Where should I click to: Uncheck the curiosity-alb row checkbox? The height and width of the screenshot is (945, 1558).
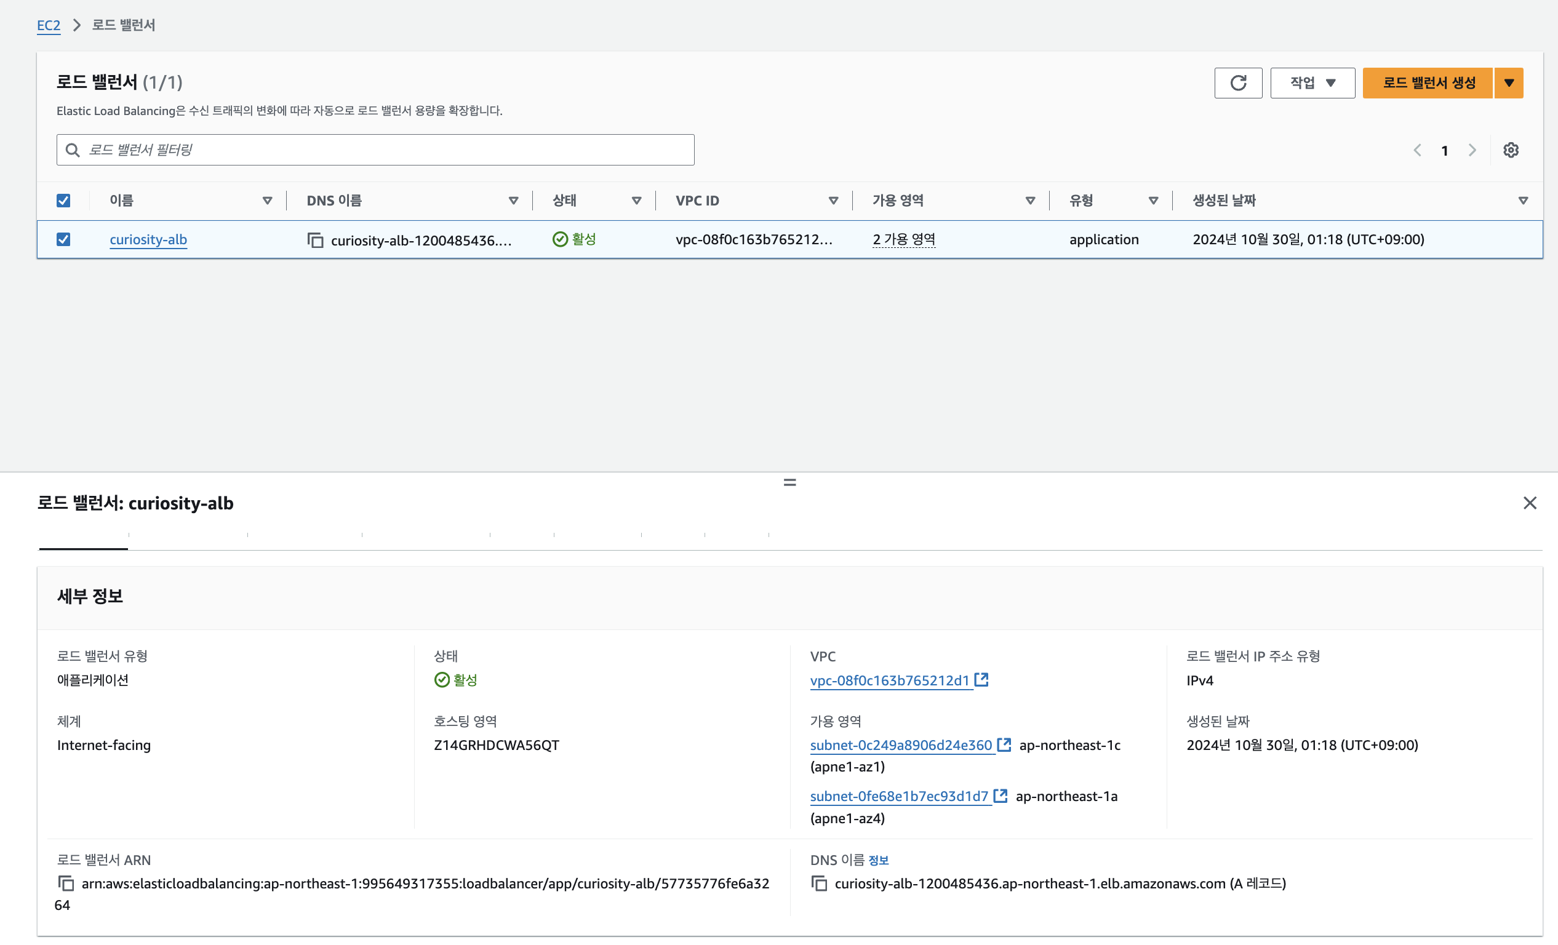point(63,239)
